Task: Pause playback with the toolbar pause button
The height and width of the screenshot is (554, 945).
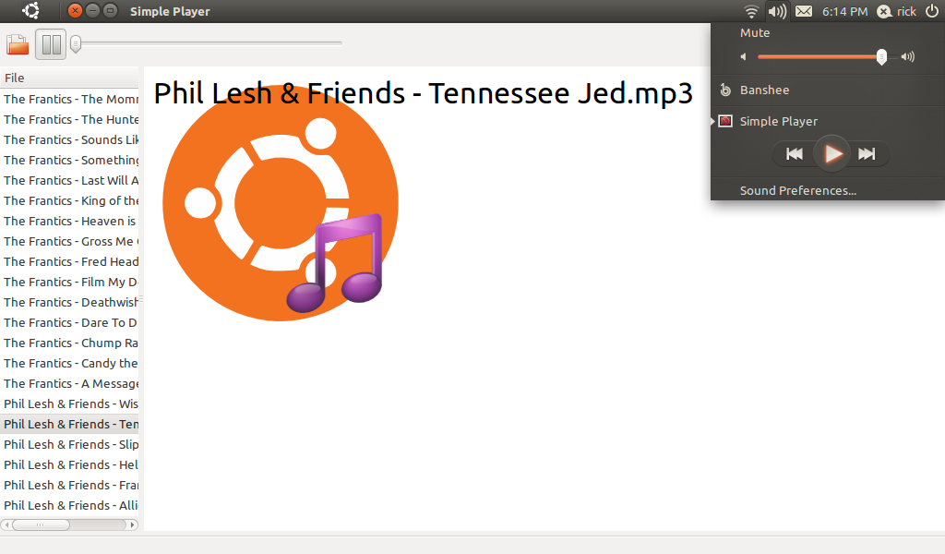Action: [51, 44]
